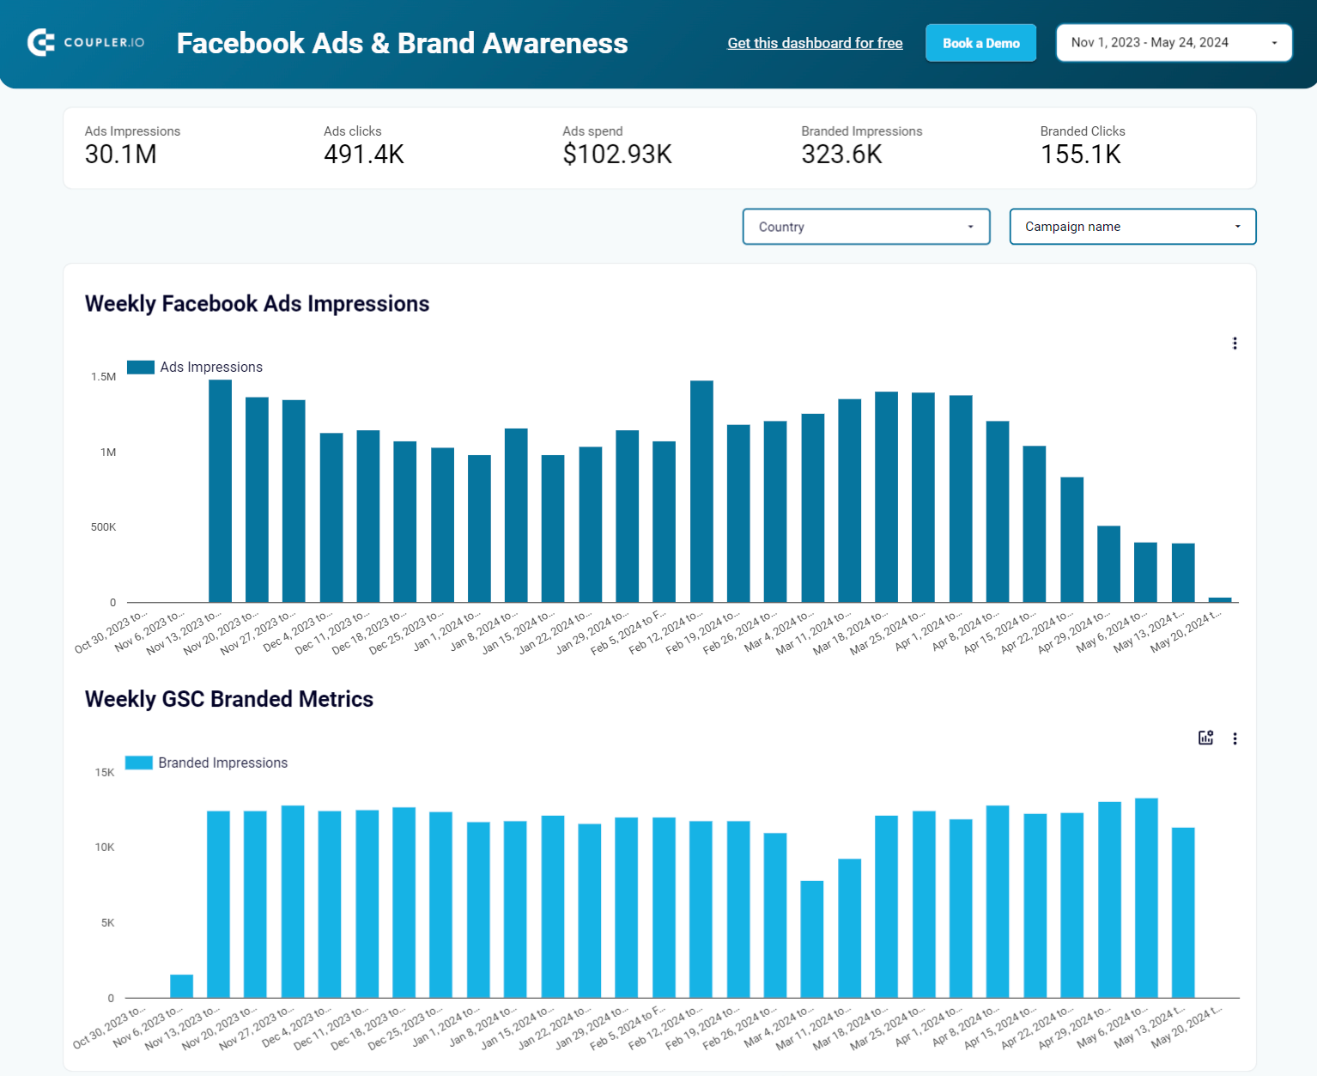Expand the Country filter dropdown
The width and height of the screenshot is (1317, 1076).
pyautogui.click(x=866, y=227)
